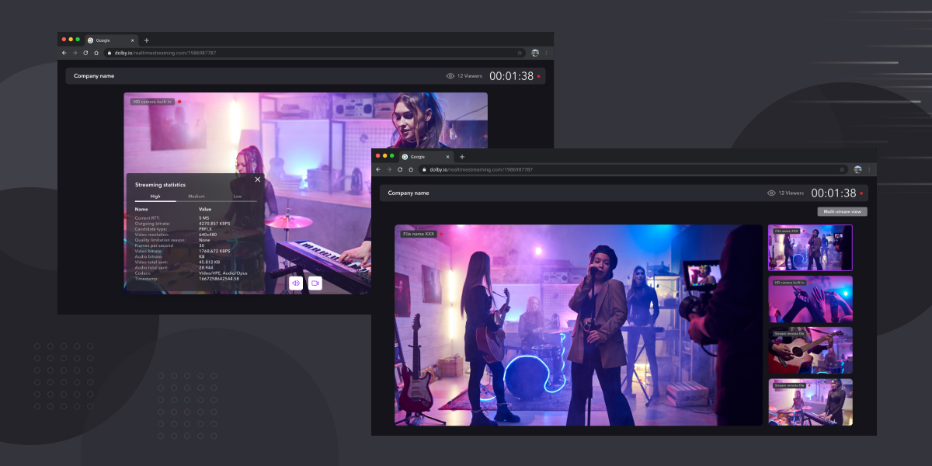932x466 pixels.
Task: Select the guitar Stream remote file thumbnail
Action: click(x=810, y=351)
